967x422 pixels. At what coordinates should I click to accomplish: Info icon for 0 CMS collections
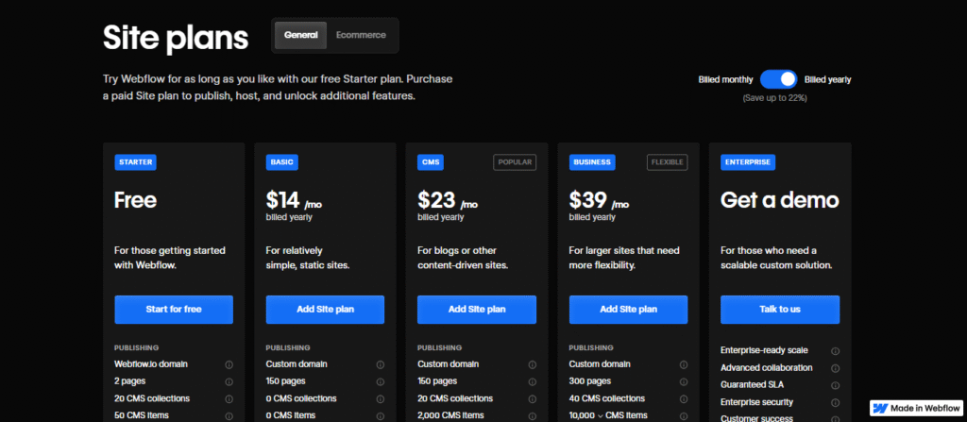tap(380, 399)
